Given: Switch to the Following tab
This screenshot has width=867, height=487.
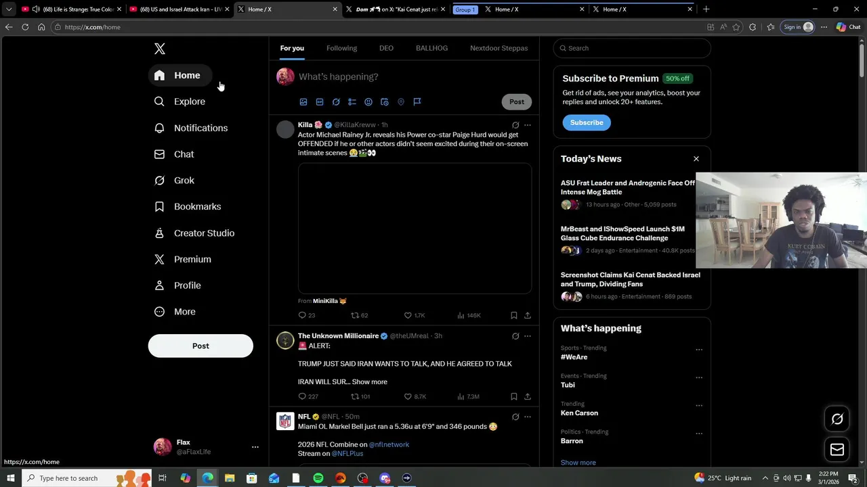Looking at the screenshot, I should (341, 48).
